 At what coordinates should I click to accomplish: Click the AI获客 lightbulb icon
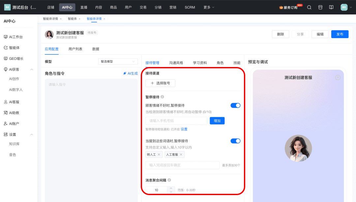tap(6, 69)
